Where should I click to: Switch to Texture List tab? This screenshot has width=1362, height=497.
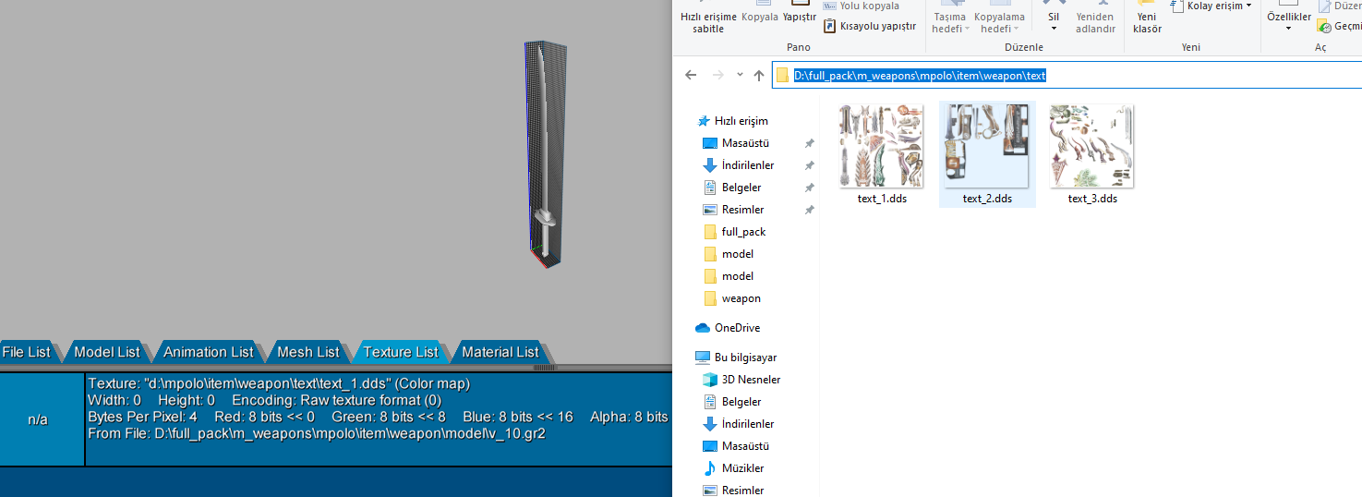(x=401, y=352)
